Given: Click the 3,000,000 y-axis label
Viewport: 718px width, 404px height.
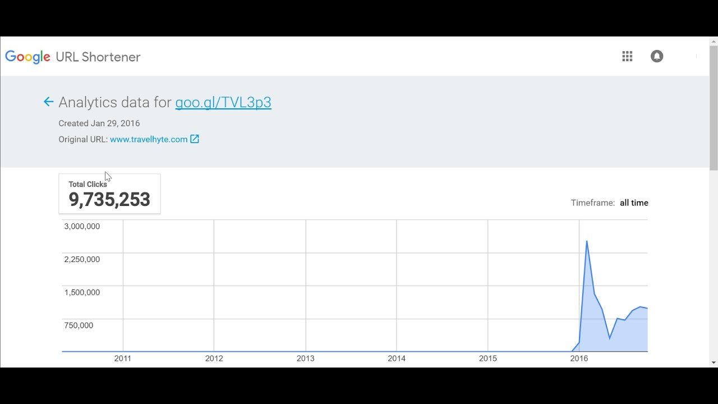Looking at the screenshot, I should [x=82, y=226].
